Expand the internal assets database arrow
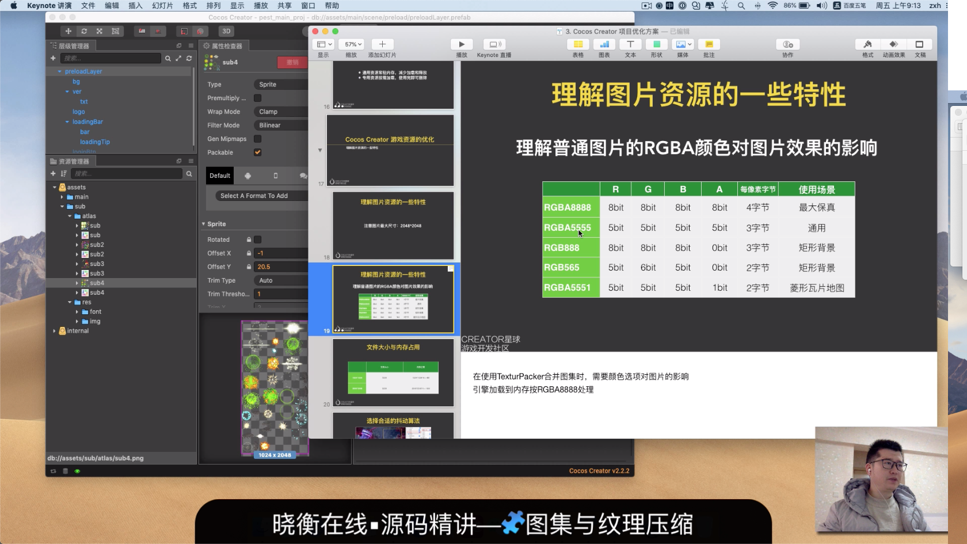The height and width of the screenshot is (544, 967). pyautogui.click(x=55, y=331)
